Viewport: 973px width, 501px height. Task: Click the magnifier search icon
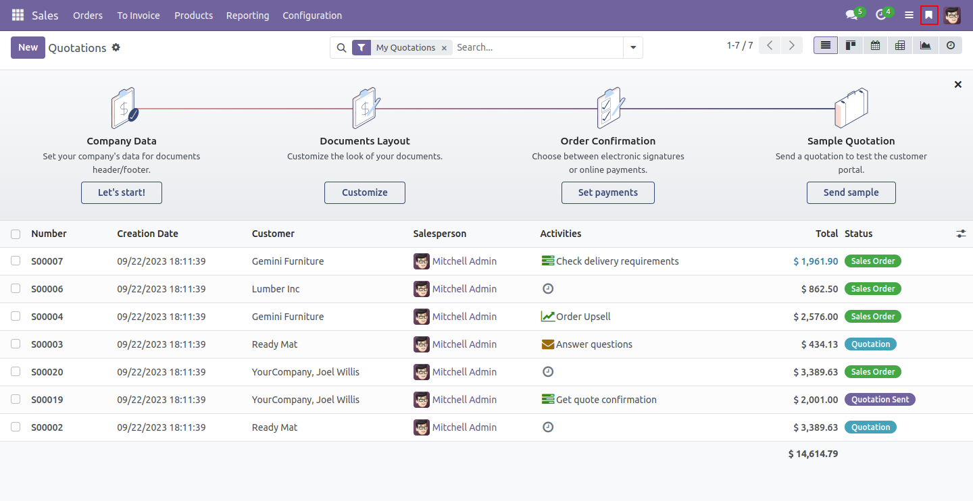pyautogui.click(x=341, y=48)
